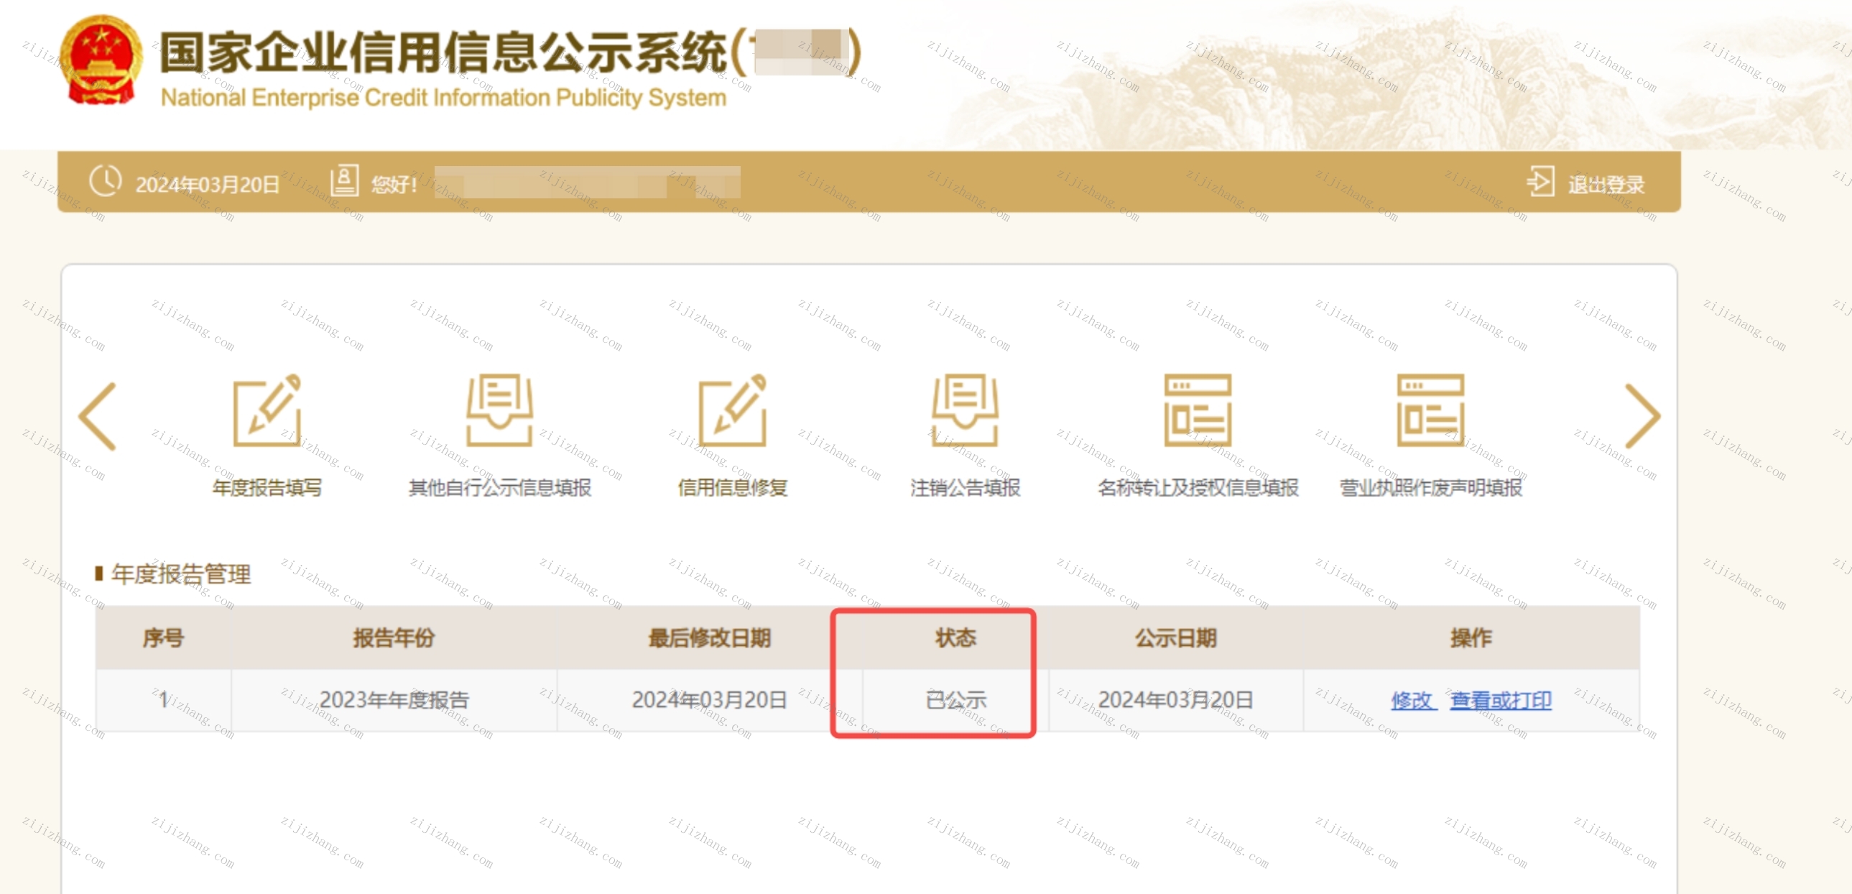Open the 信用信息修复 edit icon
This screenshot has width=1852, height=894.
click(x=733, y=410)
